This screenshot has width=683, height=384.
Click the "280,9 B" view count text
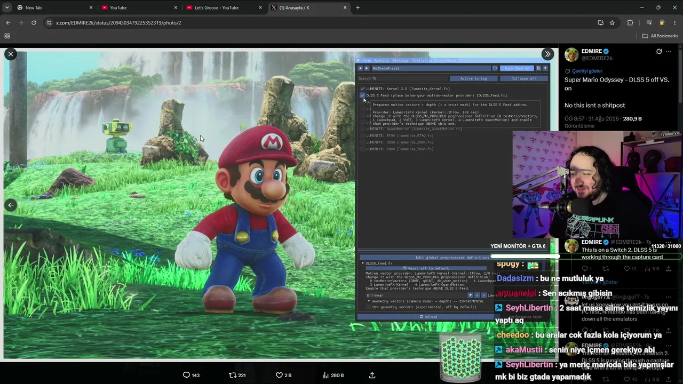(x=632, y=118)
